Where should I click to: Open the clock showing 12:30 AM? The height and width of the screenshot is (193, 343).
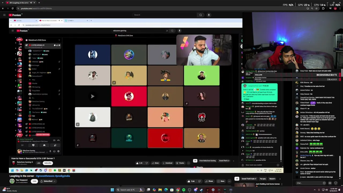coord(333,190)
